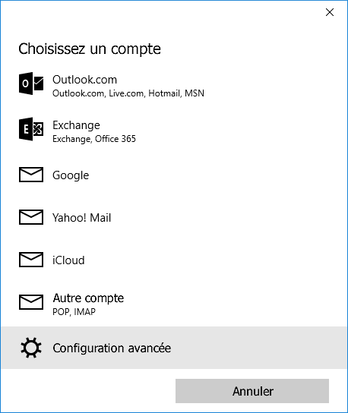Open Autre compte for other accounts
348x413 pixels.
(174, 304)
